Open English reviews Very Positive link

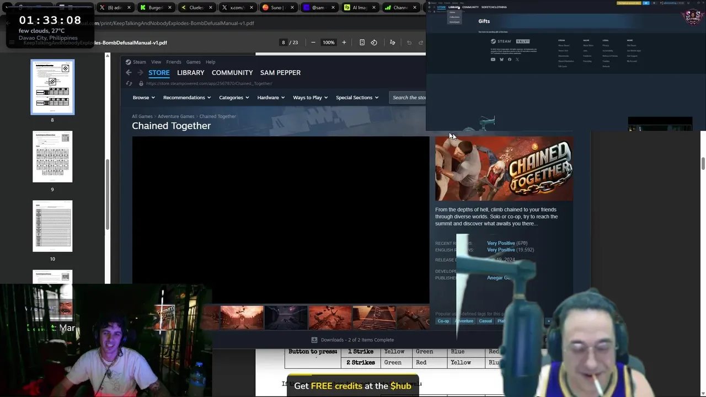501,250
